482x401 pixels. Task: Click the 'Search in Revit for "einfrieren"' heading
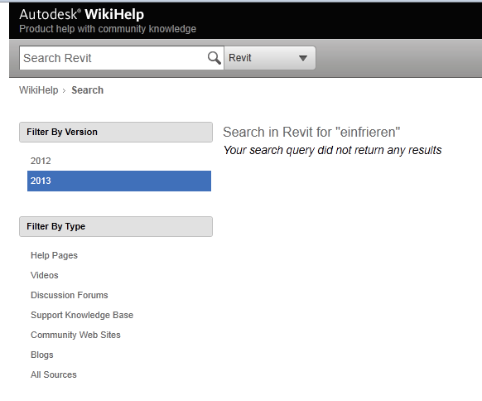(x=311, y=133)
